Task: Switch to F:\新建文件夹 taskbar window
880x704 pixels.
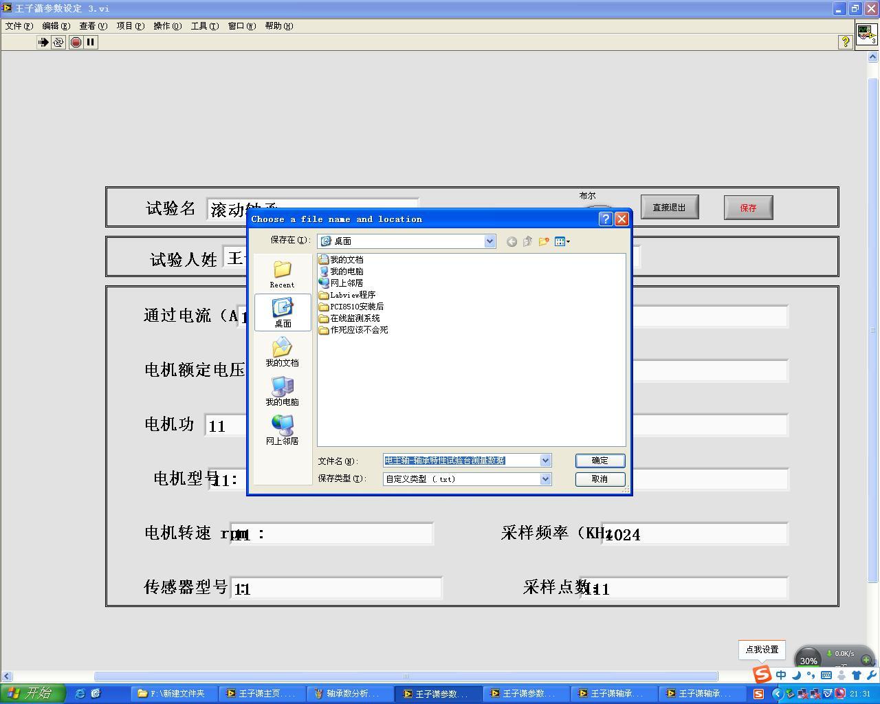Action: pos(173,694)
